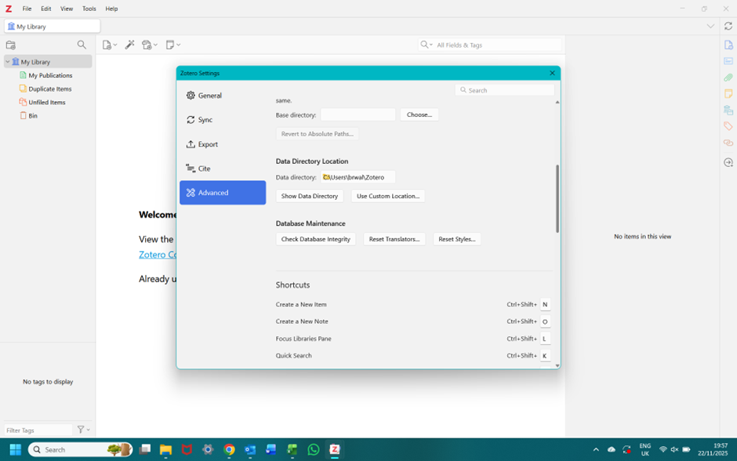Click the Locate arrow icon in sidebar
The width and height of the screenshot is (737, 461).
[728, 162]
